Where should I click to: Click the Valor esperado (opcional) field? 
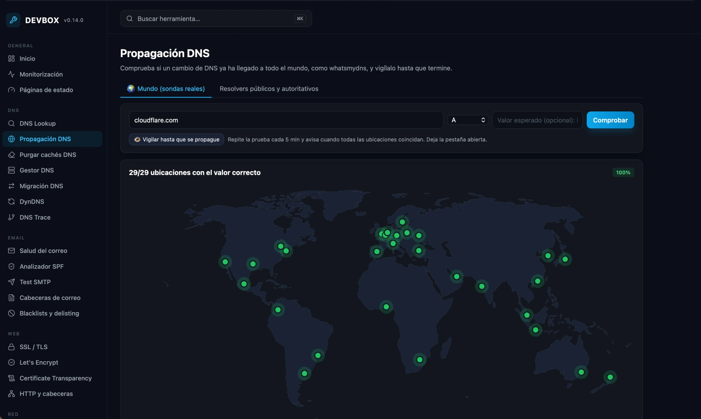coord(537,120)
